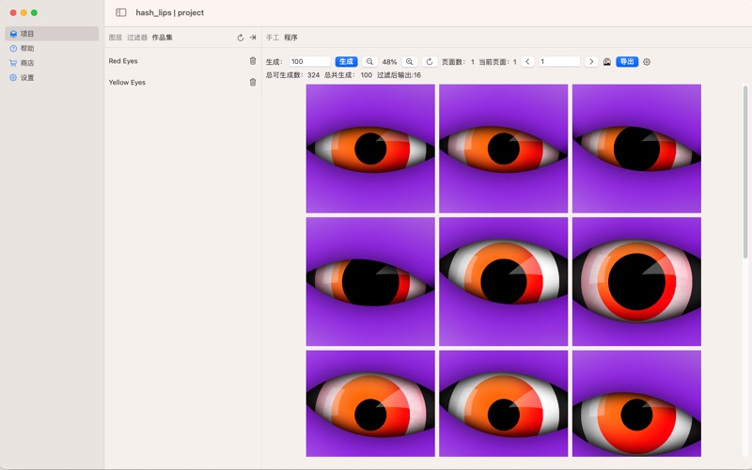Select the Red Eyes collection item
This screenshot has height=470, width=752.
click(x=123, y=61)
